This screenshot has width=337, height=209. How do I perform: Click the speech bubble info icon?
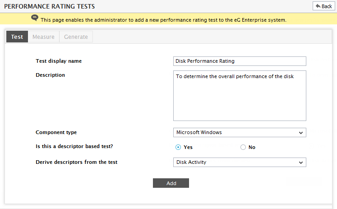pos(35,18)
